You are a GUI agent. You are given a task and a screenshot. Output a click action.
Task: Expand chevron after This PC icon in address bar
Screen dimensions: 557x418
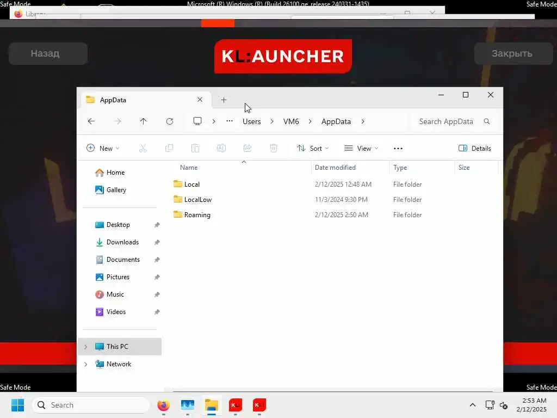coord(213,121)
